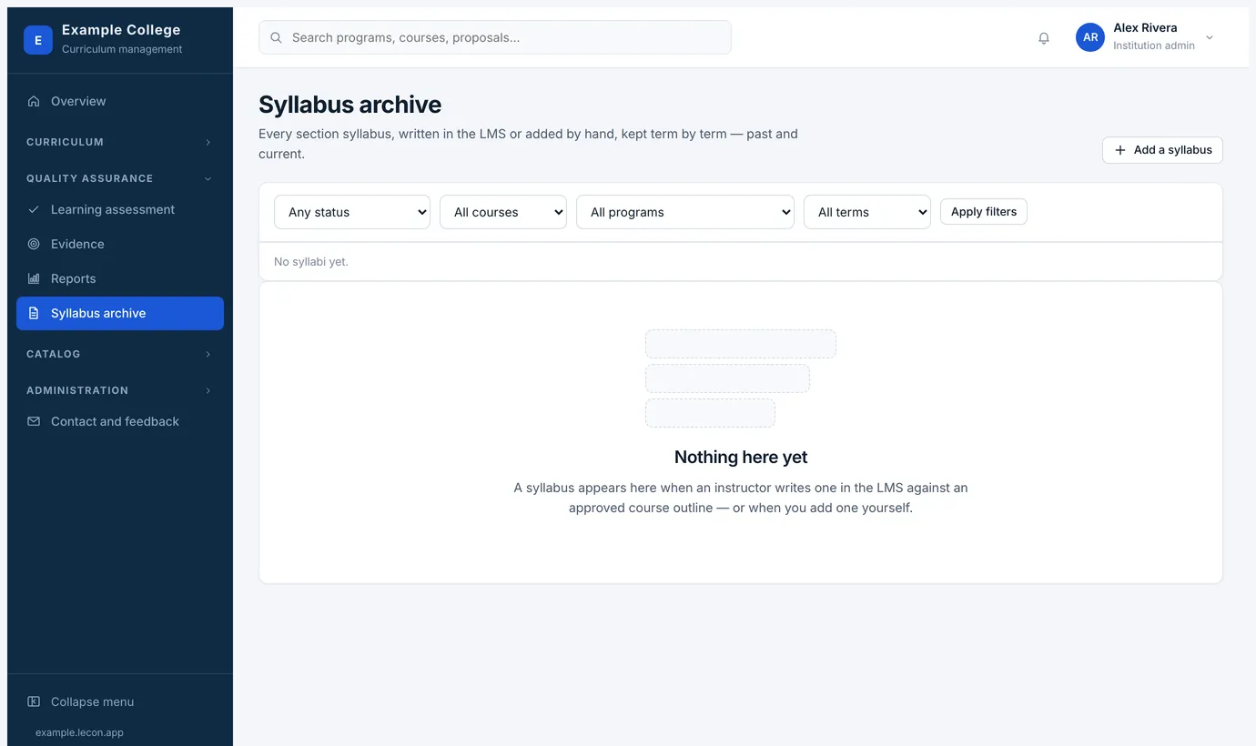Collapse the Quality Assurance sidebar section
Image resolution: width=1256 pixels, height=746 pixels.
119,178
